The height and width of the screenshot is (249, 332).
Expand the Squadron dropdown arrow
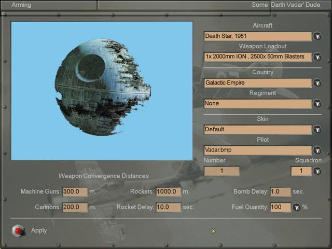click(317, 171)
